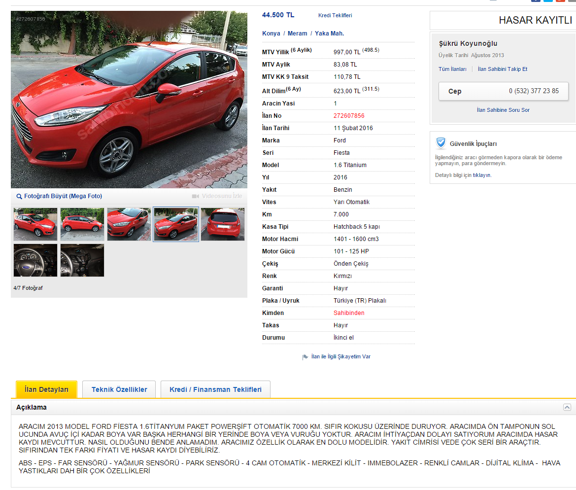Screen dimensions: 576x490
Task: Click the magnifier icon beside Fotoğrafı Büyüt
Action: click(x=19, y=196)
